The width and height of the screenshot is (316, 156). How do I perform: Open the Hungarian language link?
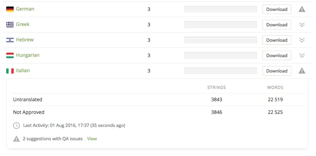(x=27, y=55)
